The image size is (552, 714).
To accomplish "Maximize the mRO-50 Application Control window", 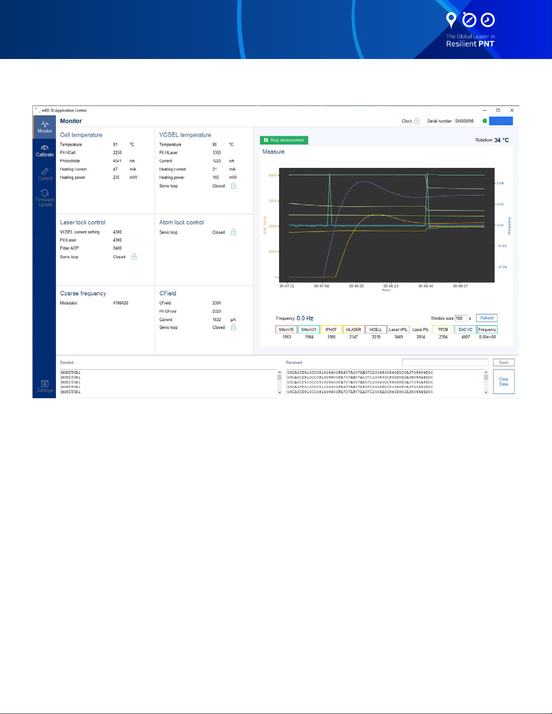I will [x=498, y=110].
